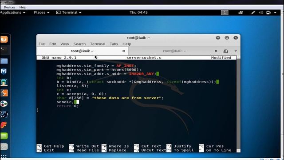Open the colored circles dock app

tap(4, 104)
